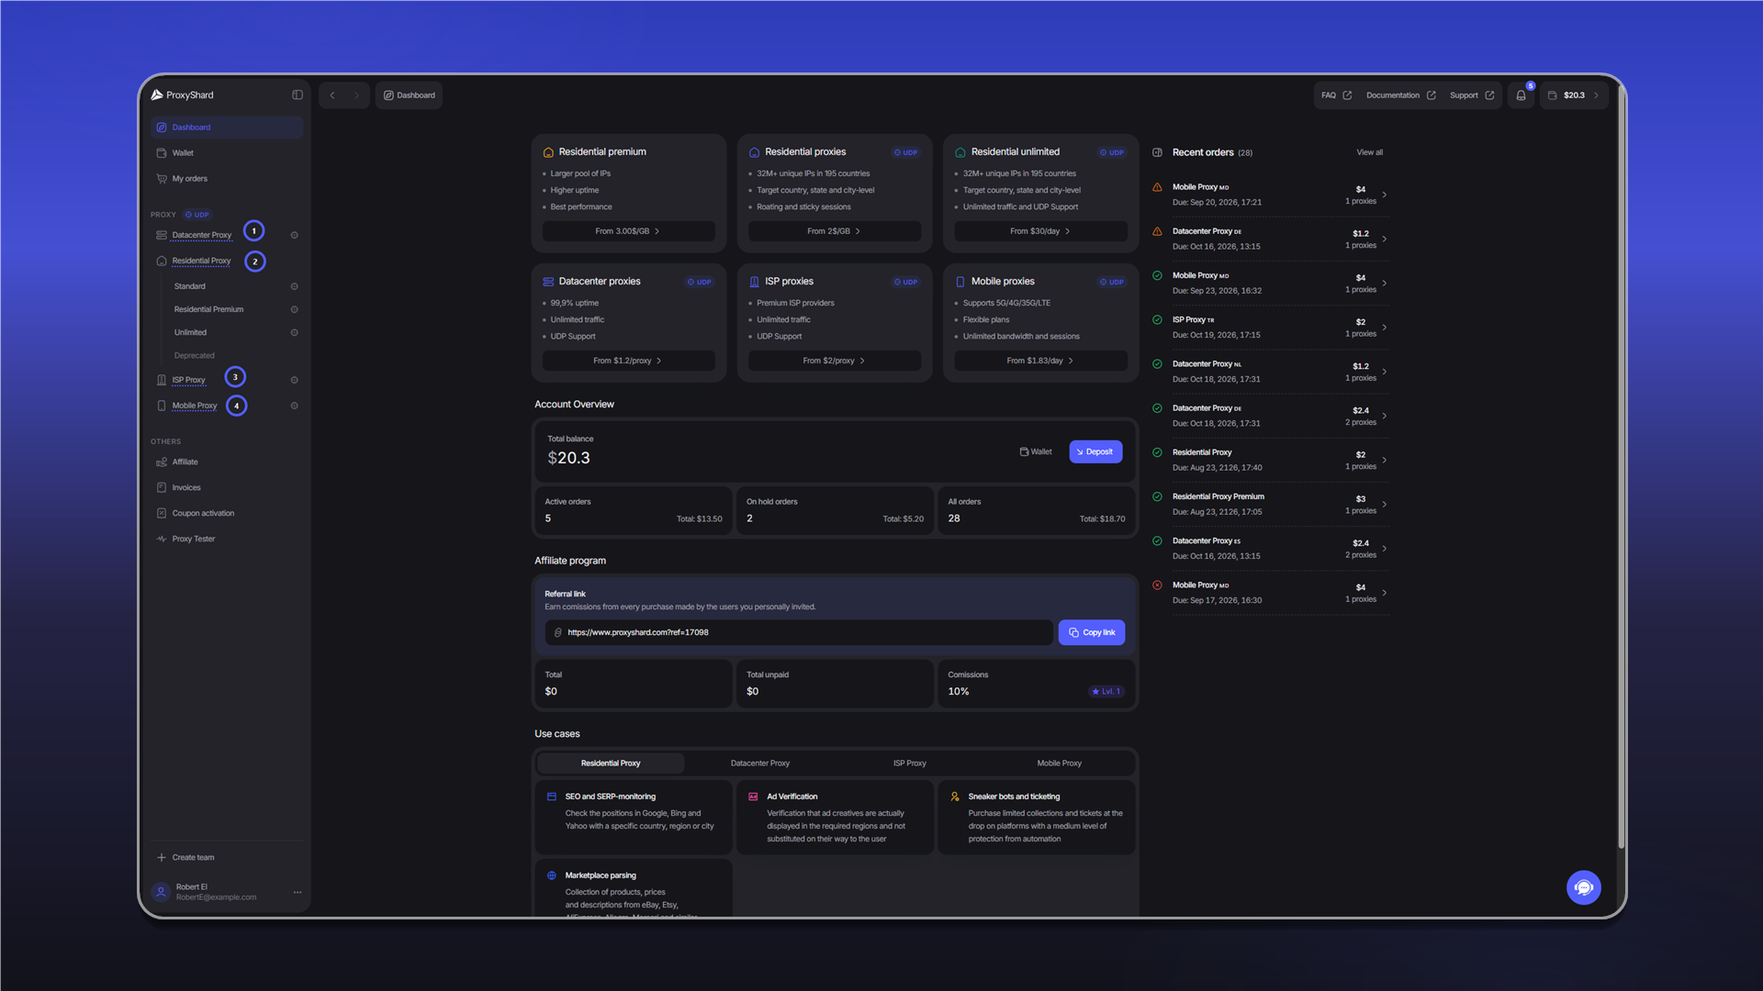Expand the Mobile Proxy sidebar option circle
This screenshot has width=1763, height=991.
point(294,406)
